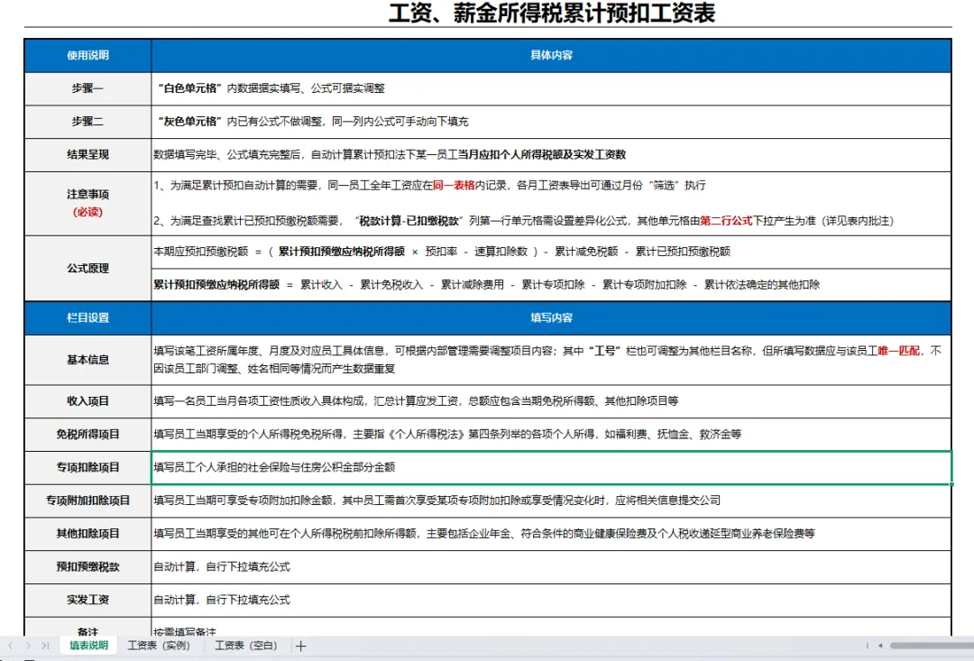
Task: Click the horizontal scrollbar left arrow
Action: tap(880, 646)
